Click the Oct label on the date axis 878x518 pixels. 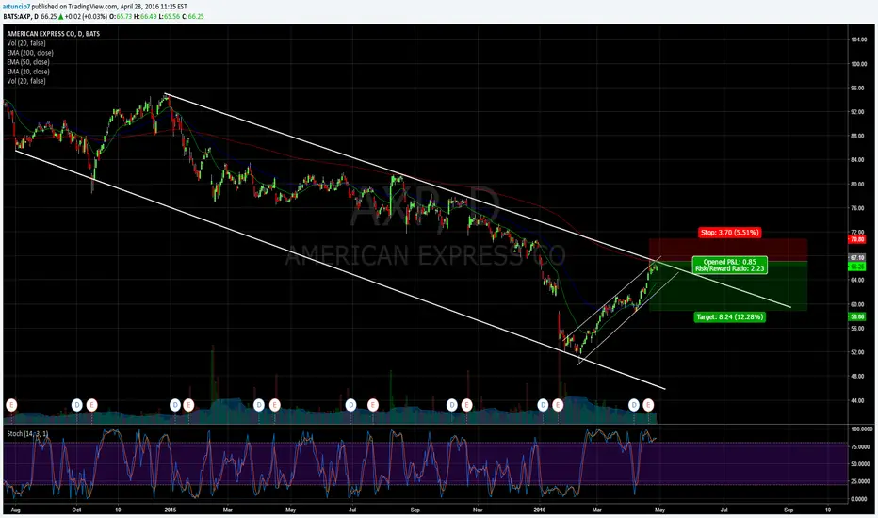coord(76,510)
